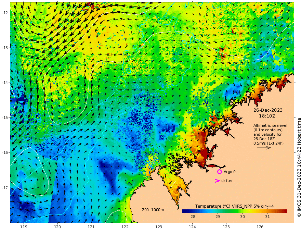Click the cyan 200m depth contour legend line
Image resolution: width=301 pixels, height=233 pixels.
tap(147, 213)
